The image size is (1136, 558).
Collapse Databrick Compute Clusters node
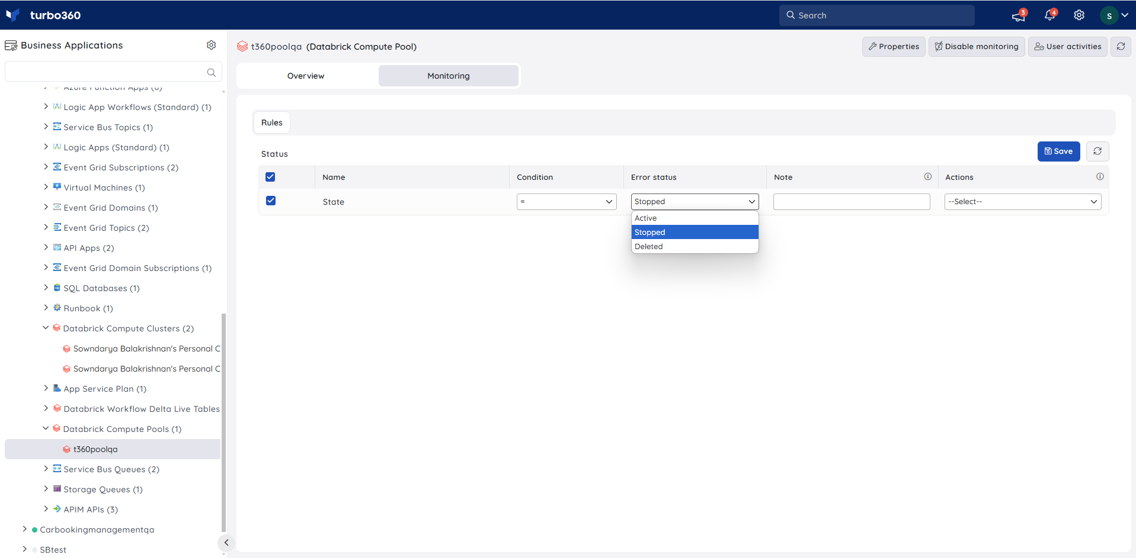pyautogui.click(x=46, y=328)
